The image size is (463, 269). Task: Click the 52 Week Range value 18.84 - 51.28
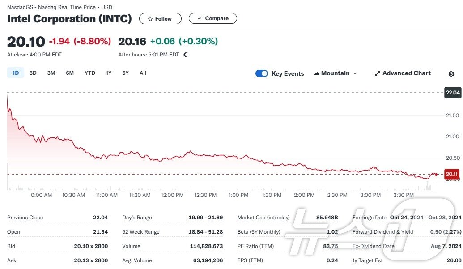point(205,232)
